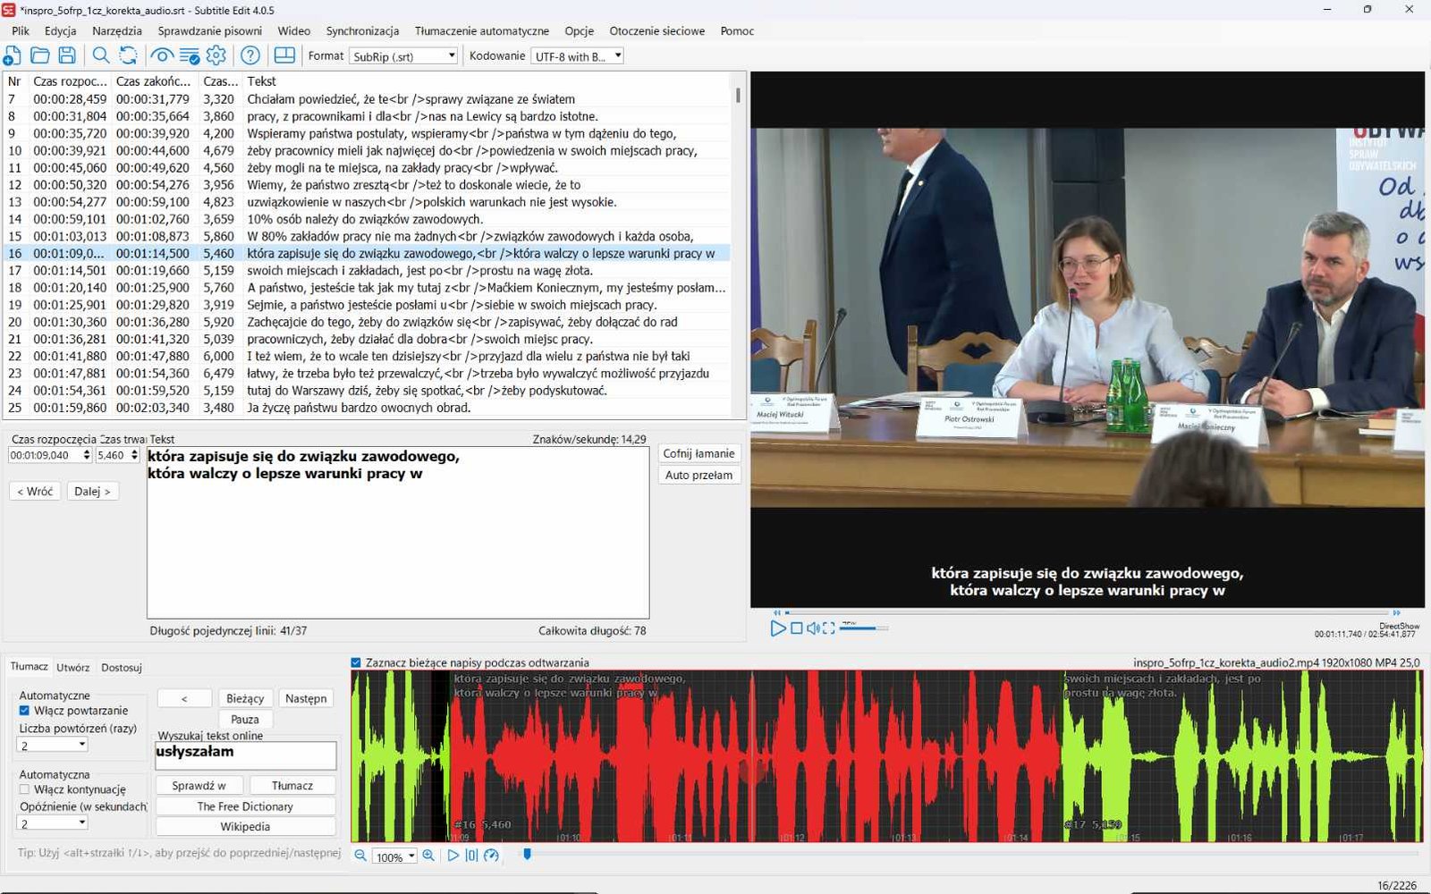Open a subtitle file with folder icon
This screenshot has width=1431, height=894.
(39, 55)
